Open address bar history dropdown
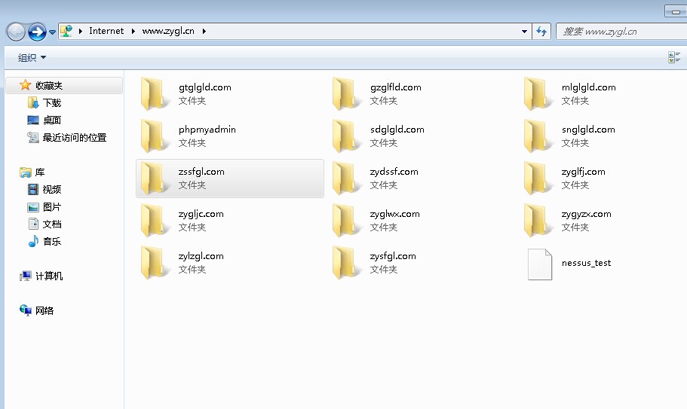This screenshot has height=409, width=687. coord(524,32)
